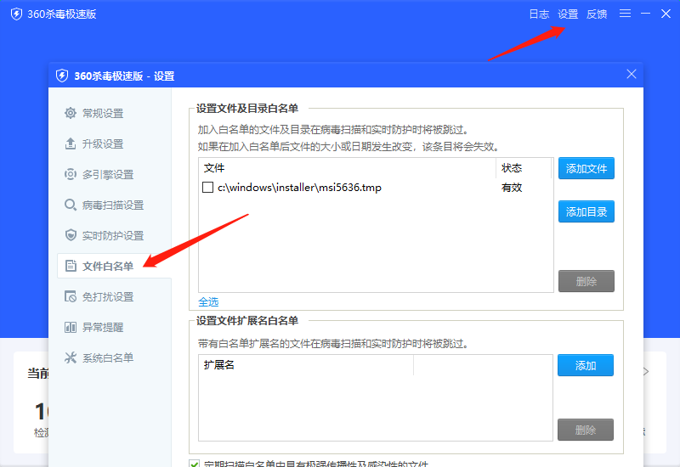The width and height of the screenshot is (680, 467).
Task: Click the 有效 status cell
Action: pyautogui.click(x=512, y=188)
